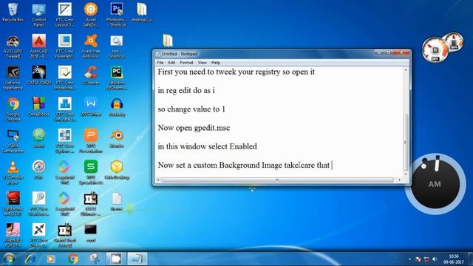Click the Show desktop button
This screenshot has height=266, width=473.
tap(470, 259)
